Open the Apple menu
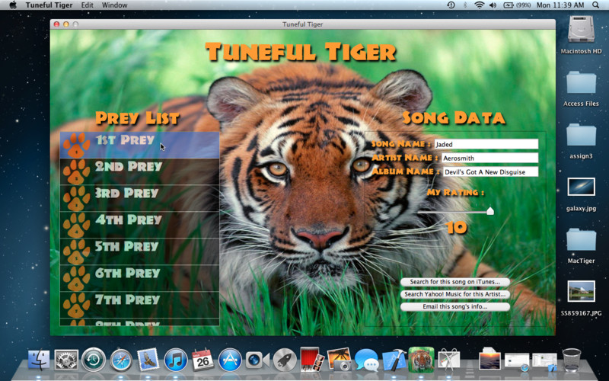 tap(13, 5)
